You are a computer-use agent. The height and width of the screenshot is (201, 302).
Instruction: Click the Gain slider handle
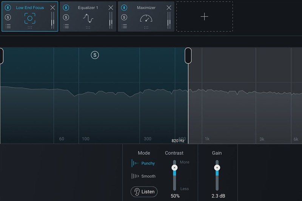[217, 167]
